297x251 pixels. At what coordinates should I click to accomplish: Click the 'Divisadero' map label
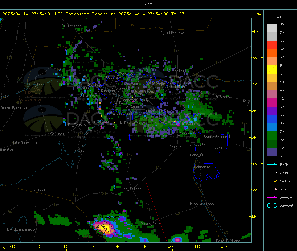[71, 26]
